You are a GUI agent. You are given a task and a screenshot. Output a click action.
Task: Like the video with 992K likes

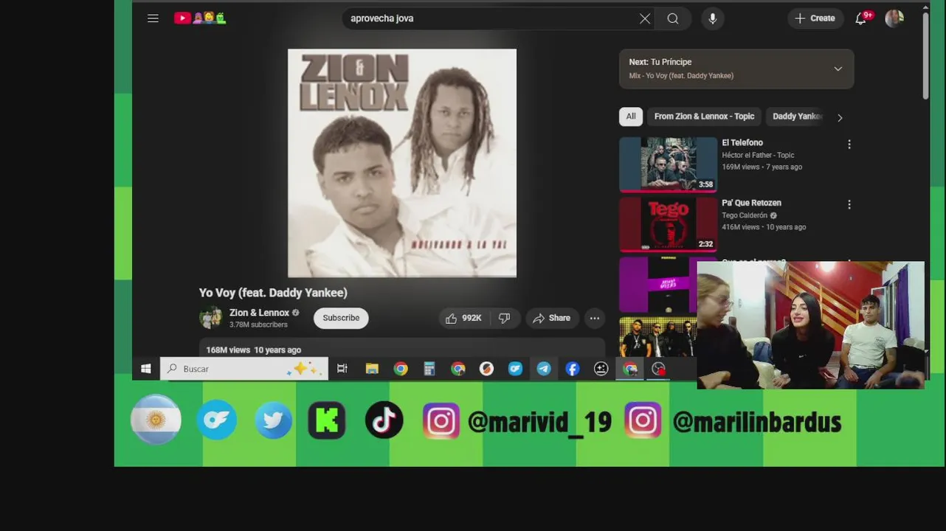click(463, 318)
